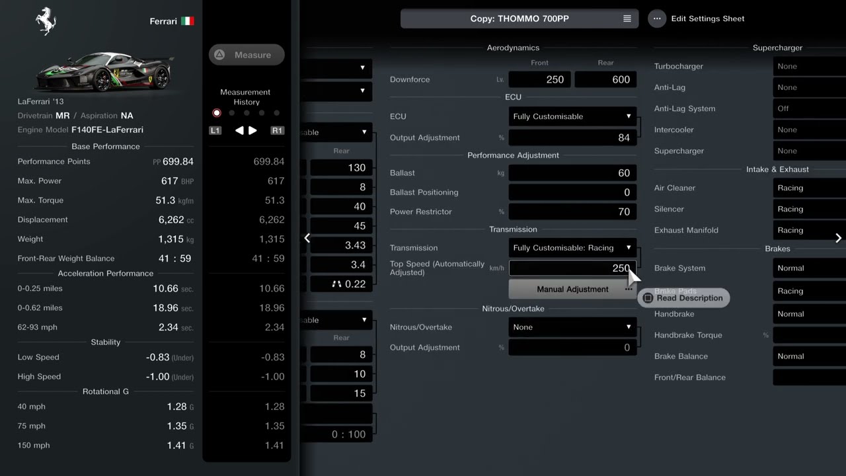Select the second measurement history dot
Viewport: 846px width, 476px height.
pyautogui.click(x=232, y=113)
